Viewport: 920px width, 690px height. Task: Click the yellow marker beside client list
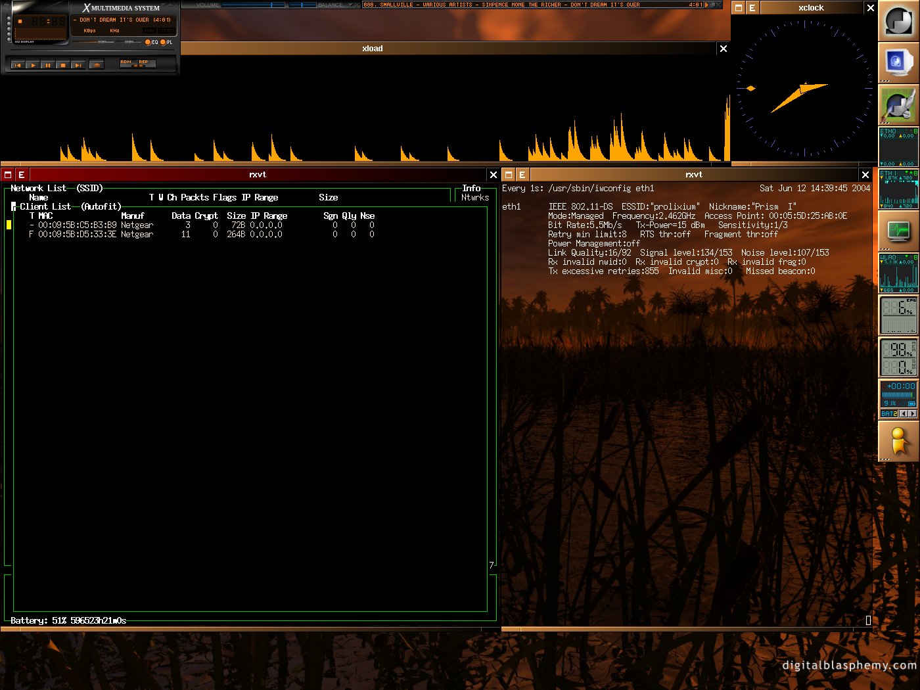click(9, 225)
